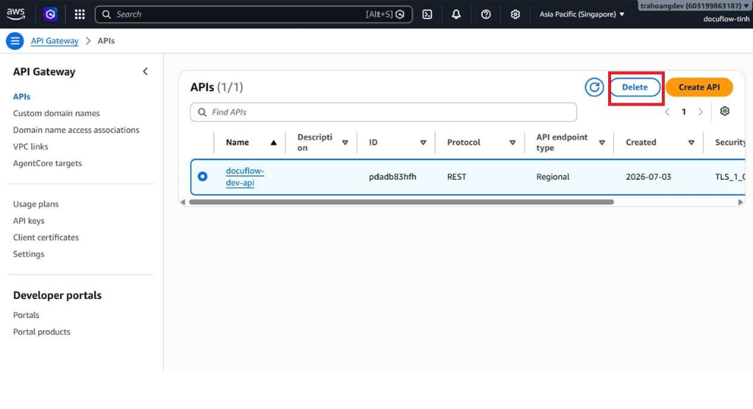Go to next page arrow
753x409 pixels.
click(701, 112)
